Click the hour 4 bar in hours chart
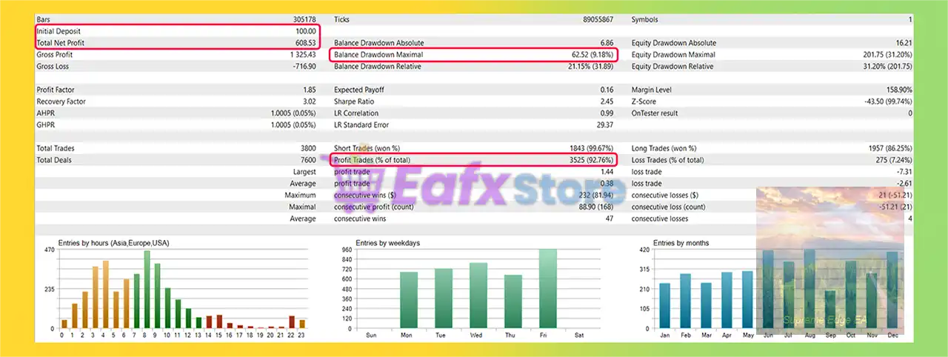Image resolution: width=948 pixels, height=357 pixels. click(105, 295)
